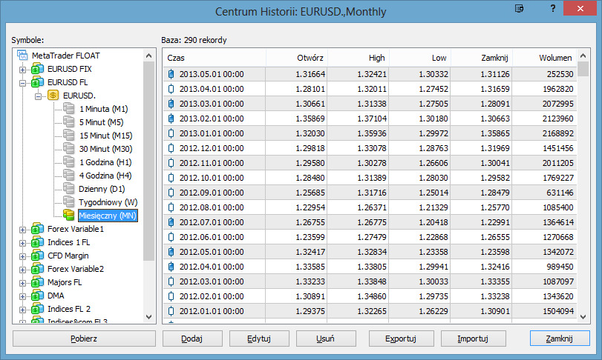This screenshot has width=602, height=360.
Task: Click the Exportuj button
Action: 401,339
